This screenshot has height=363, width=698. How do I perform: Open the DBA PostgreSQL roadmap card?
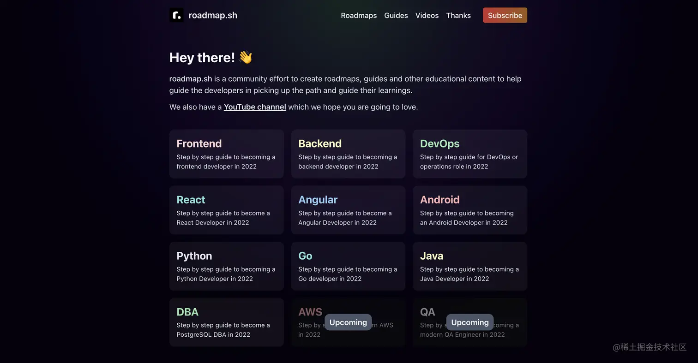tap(226, 322)
